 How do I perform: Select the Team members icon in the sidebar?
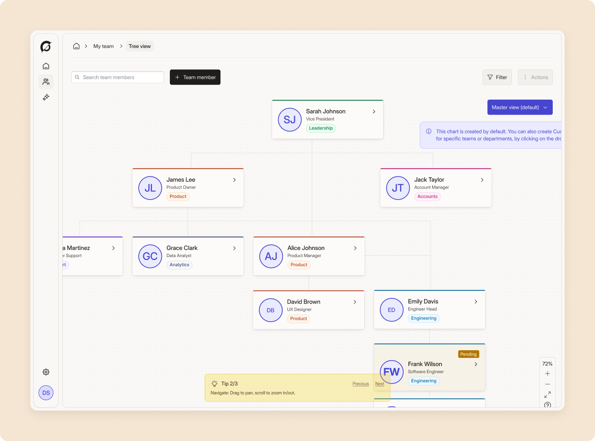[46, 81]
